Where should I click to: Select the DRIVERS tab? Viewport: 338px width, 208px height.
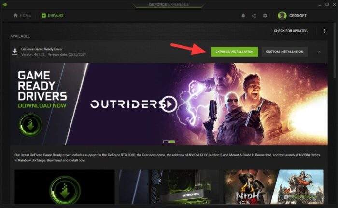click(x=52, y=16)
